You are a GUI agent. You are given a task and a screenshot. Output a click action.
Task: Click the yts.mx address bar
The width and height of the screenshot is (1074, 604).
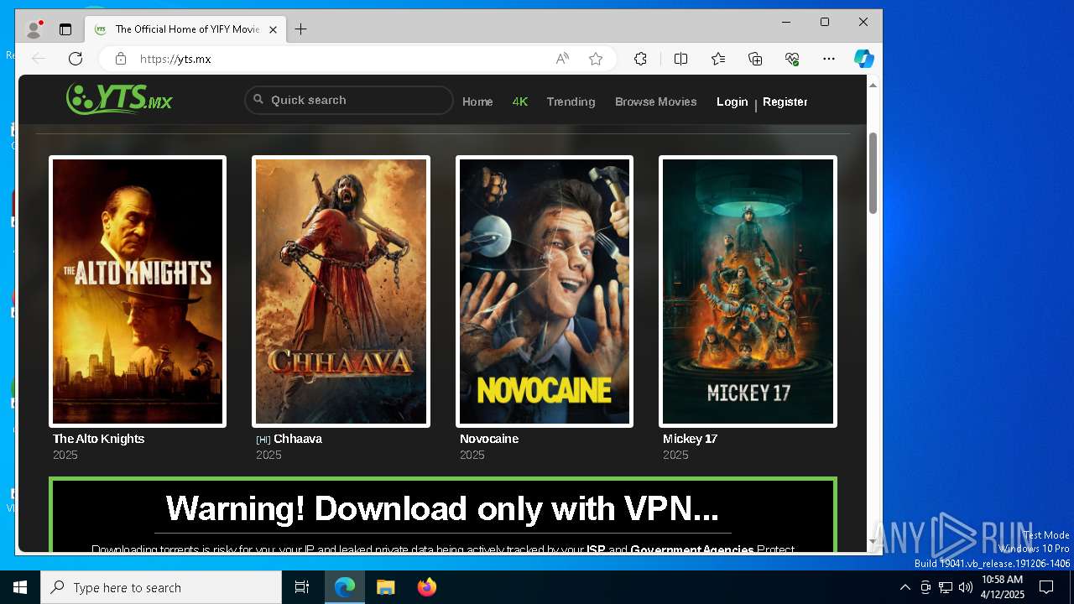[x=336, y=59]
